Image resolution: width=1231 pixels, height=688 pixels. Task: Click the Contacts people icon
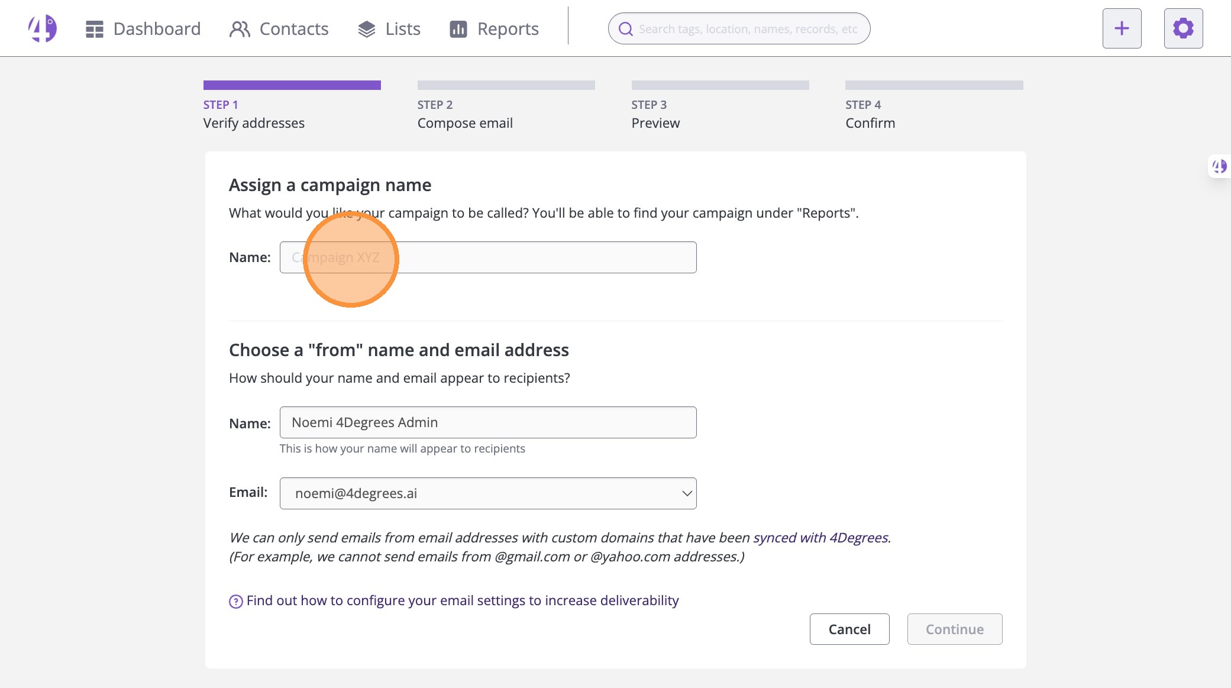point(240,29)
